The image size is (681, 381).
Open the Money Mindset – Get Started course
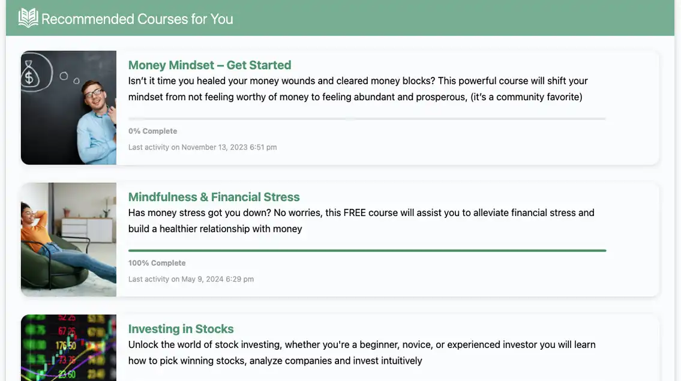[x=209, y=65]
